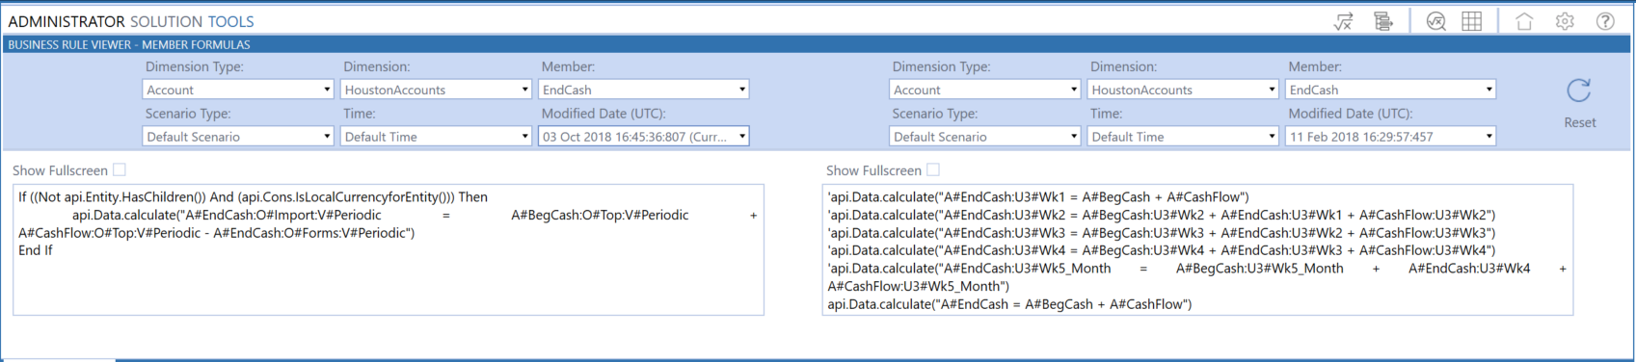Expand the right Default Scenario dropdown
This screenshot has width=1636, height=362.
(985, 137)
